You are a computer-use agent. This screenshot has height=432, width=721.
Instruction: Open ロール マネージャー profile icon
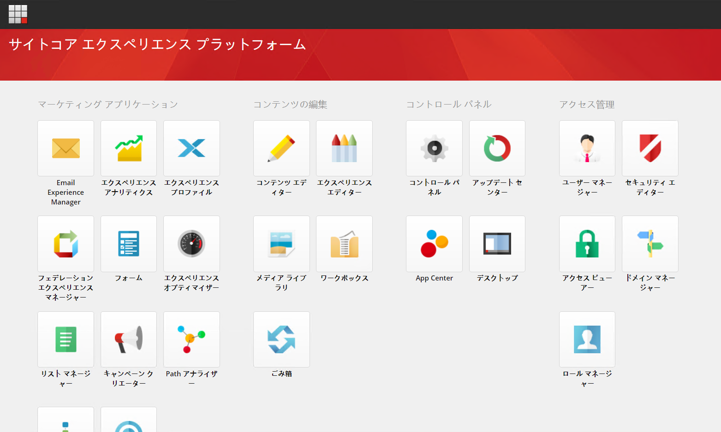(587, 339)
